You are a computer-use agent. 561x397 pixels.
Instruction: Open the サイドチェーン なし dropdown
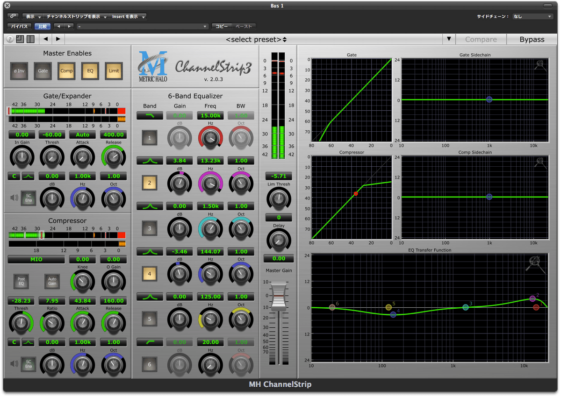point(532,16)
